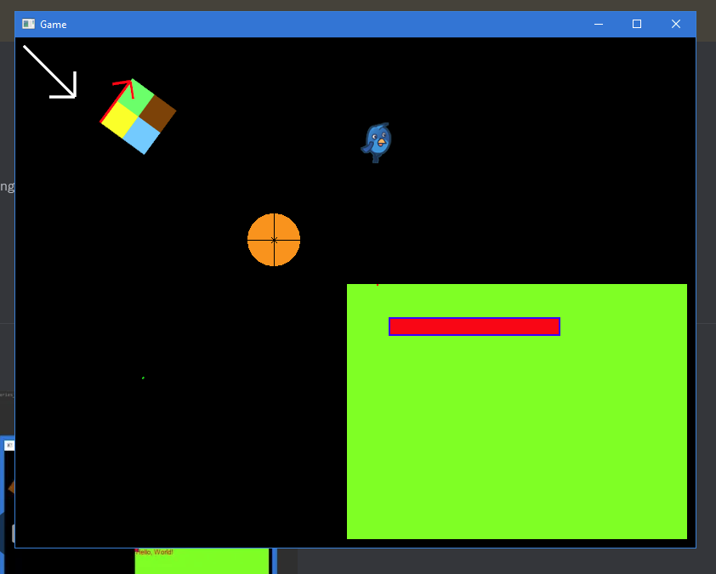Click the crosshair center of the orange circle
This screenshot has width=716, height=574.
click(274, 240)
